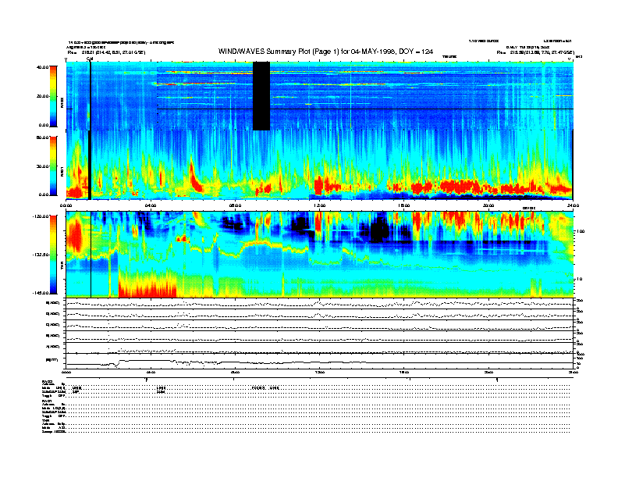618x478 pixels.
Task: Click the -132.50 label on TNR scale
Action: 41,255
